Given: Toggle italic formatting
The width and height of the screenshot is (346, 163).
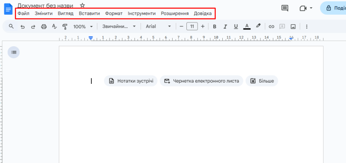Looking at the screenshot, I should (225, 27).
